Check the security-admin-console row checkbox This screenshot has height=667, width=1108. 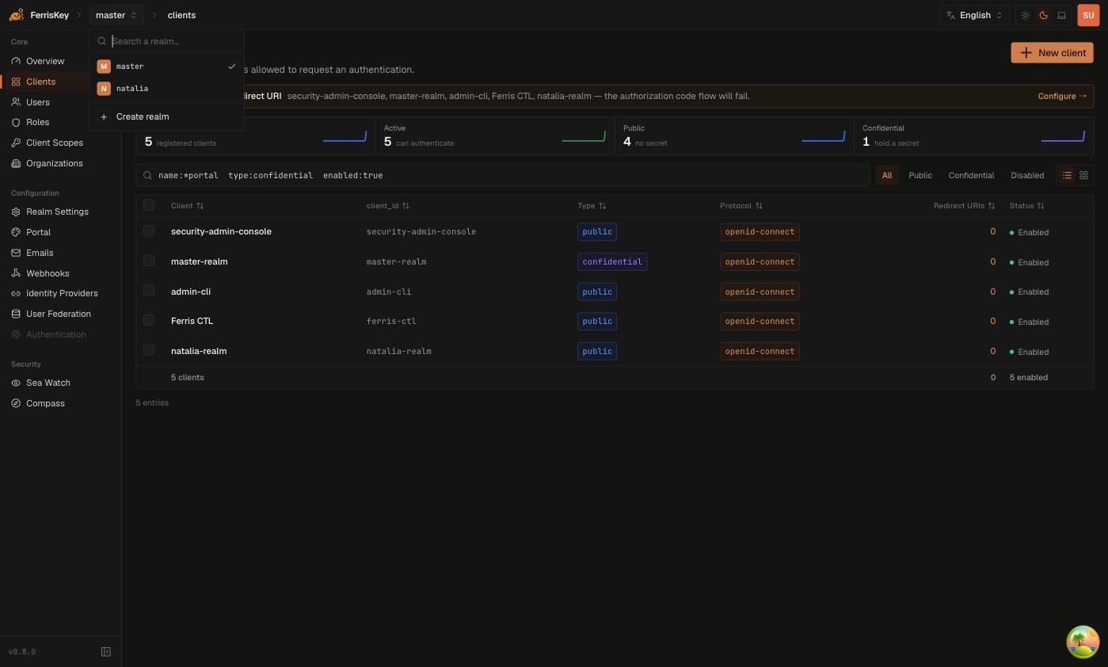tap(149, 231)
